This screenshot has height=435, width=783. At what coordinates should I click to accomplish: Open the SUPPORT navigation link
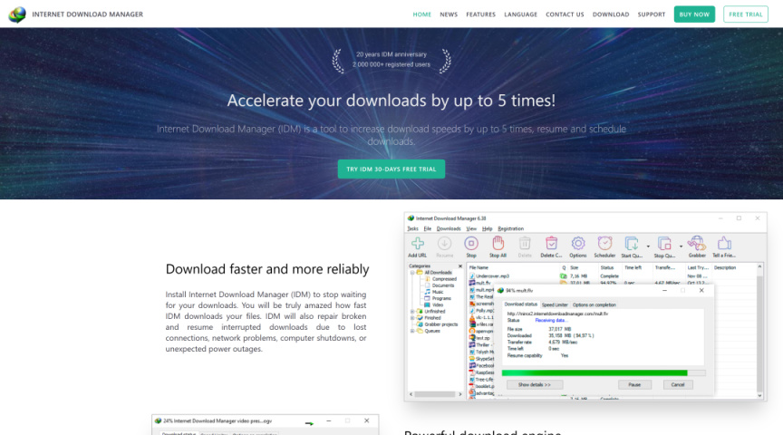652,14
